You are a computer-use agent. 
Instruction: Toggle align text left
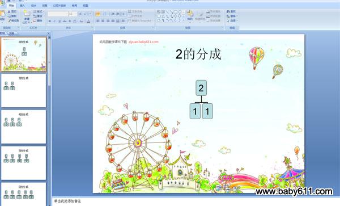pyautogui.click(x=98, y=21)
